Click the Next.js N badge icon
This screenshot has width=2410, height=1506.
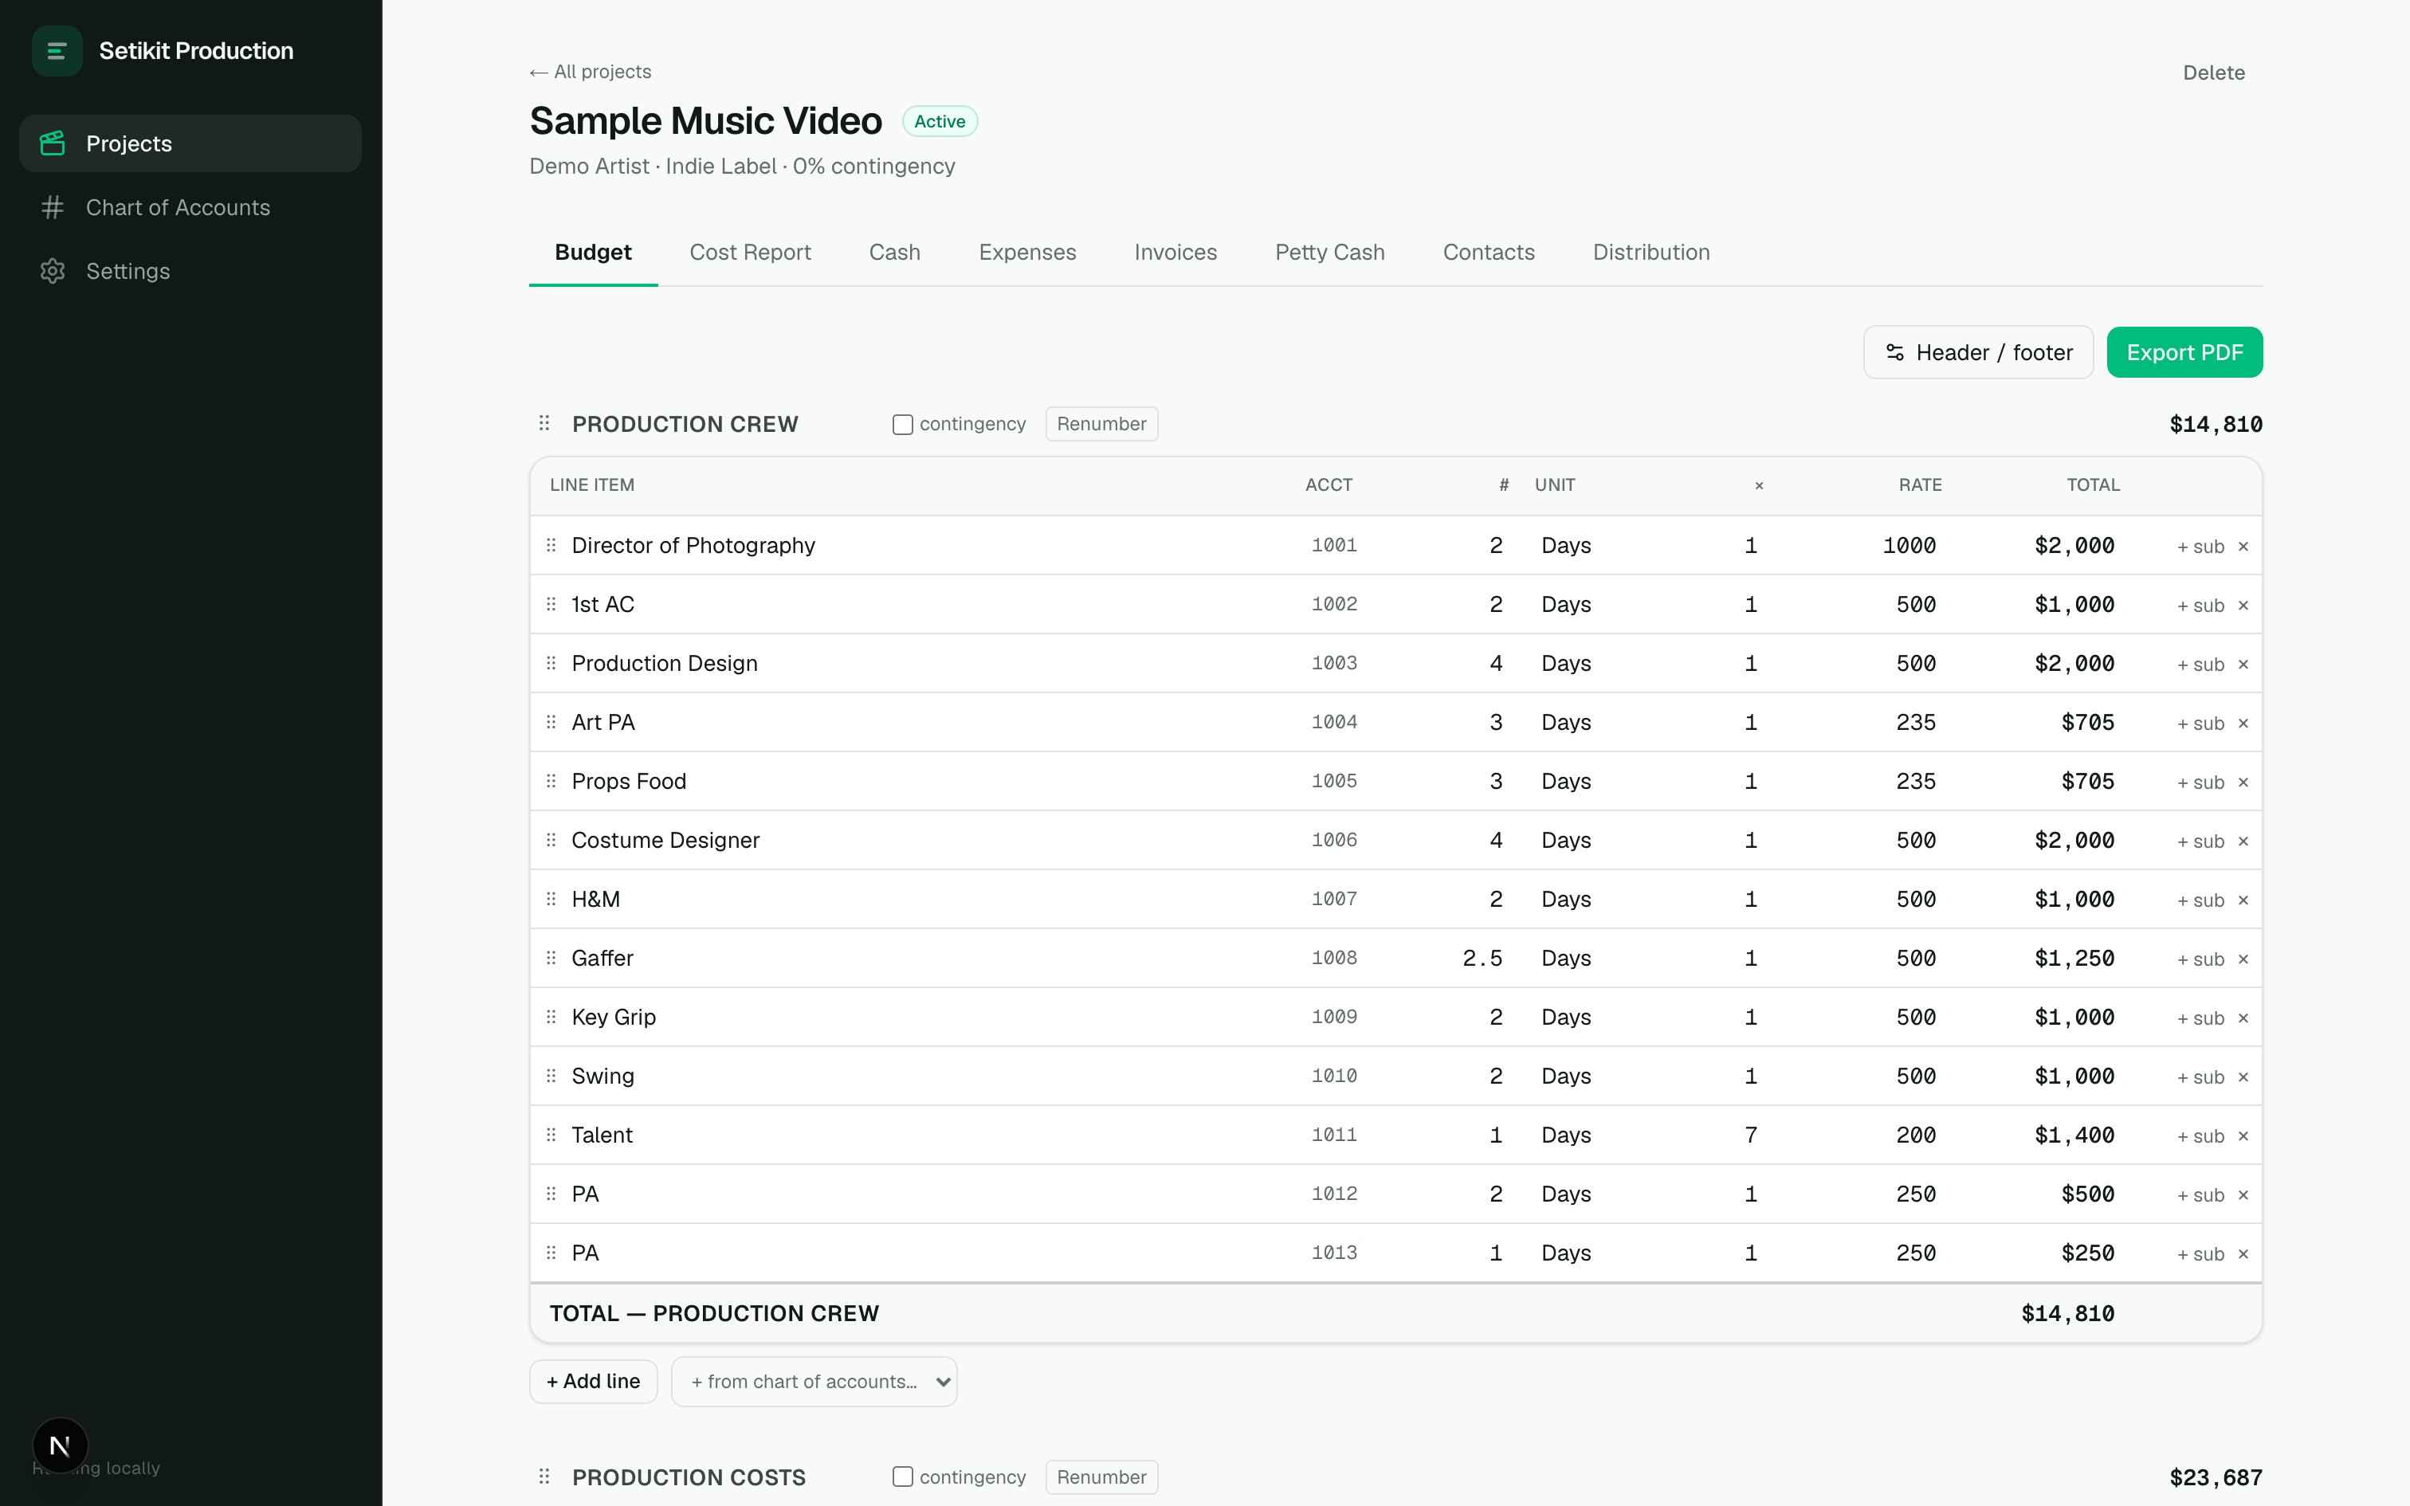click(60, 1445)
